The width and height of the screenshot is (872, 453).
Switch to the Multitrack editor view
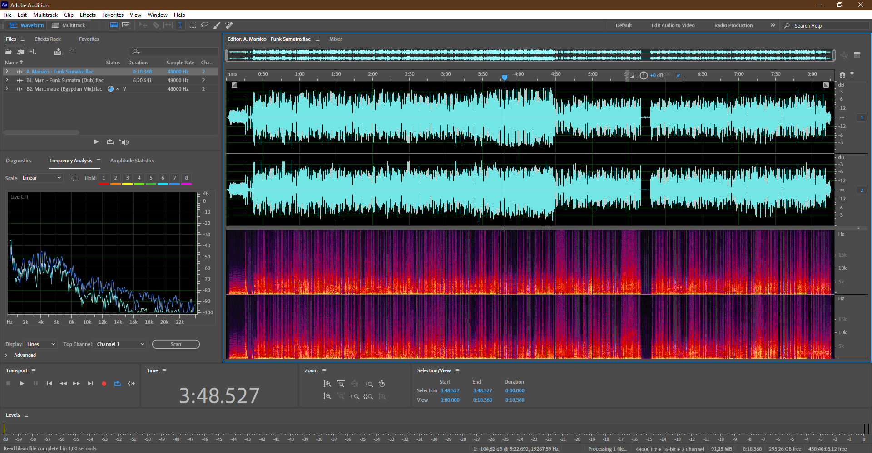69,25
